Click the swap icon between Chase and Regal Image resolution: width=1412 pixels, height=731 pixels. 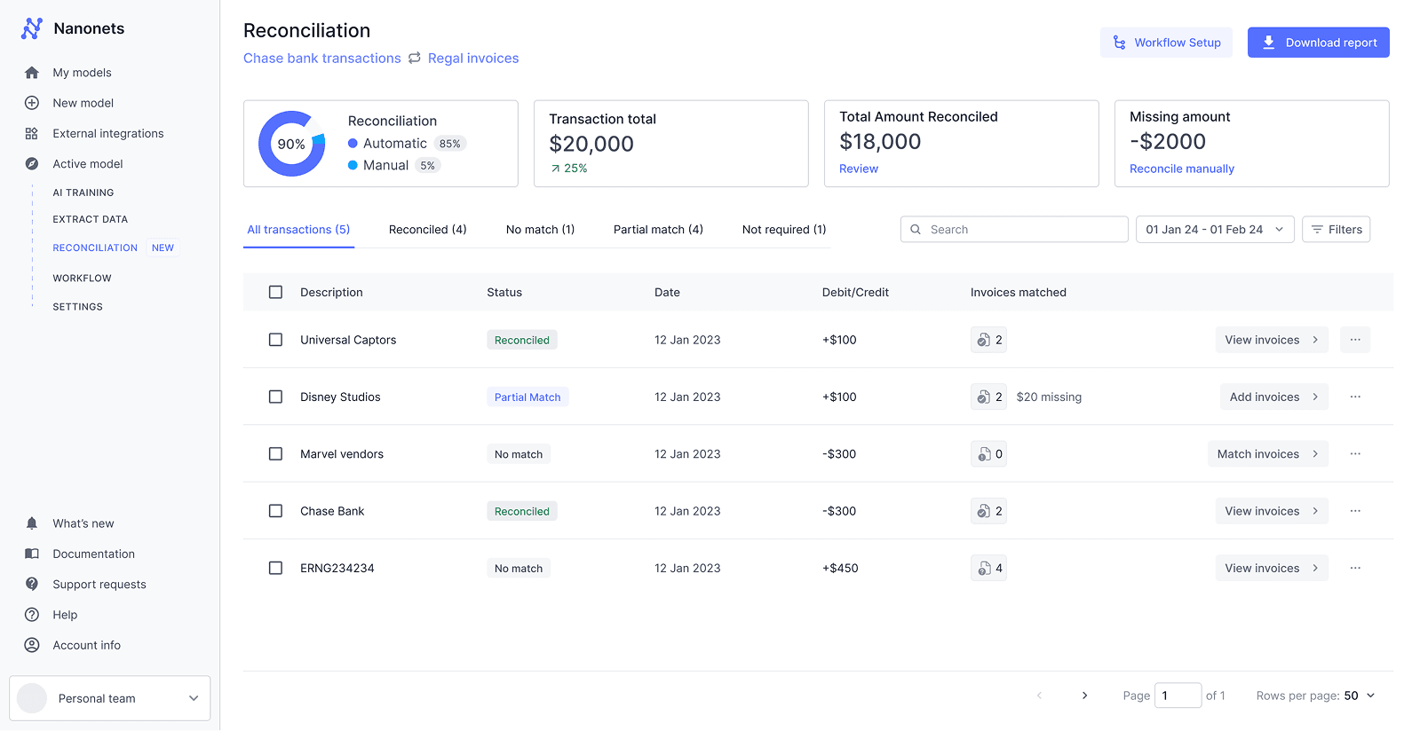tap(415, 59)
